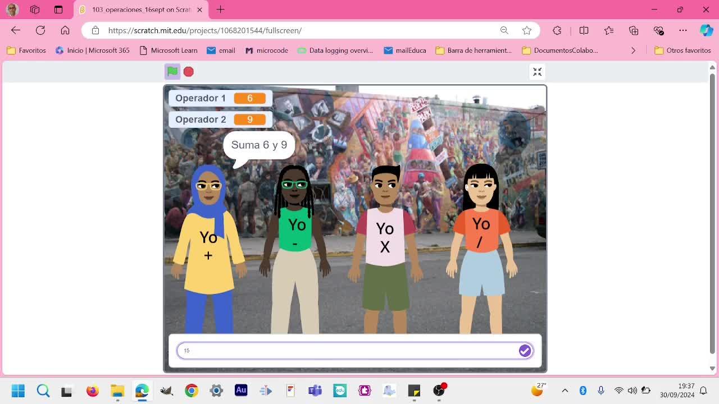Open the microcode bookmark
Screen dimensions: 719x404
[267, 50]
